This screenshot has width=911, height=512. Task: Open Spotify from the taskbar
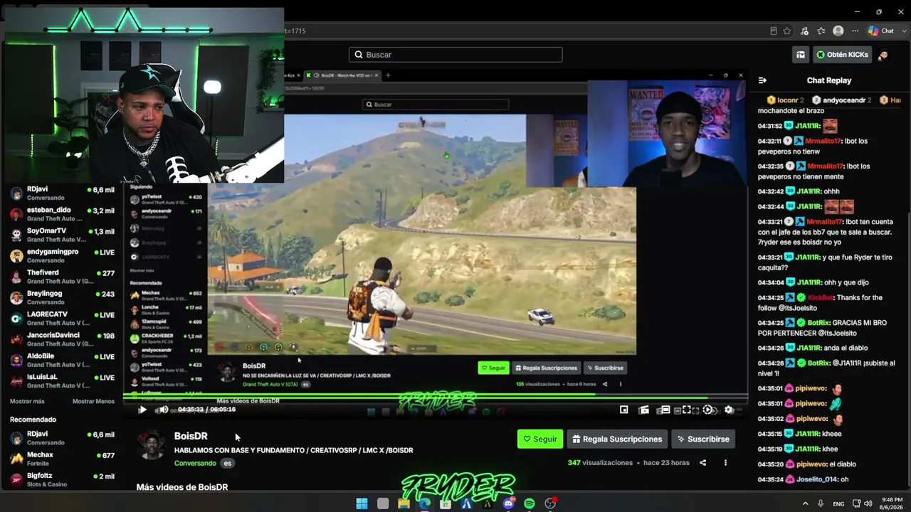[530, 503]
